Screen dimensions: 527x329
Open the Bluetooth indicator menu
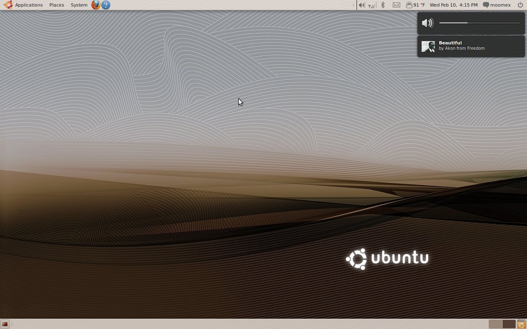click(x=383, y=5)
